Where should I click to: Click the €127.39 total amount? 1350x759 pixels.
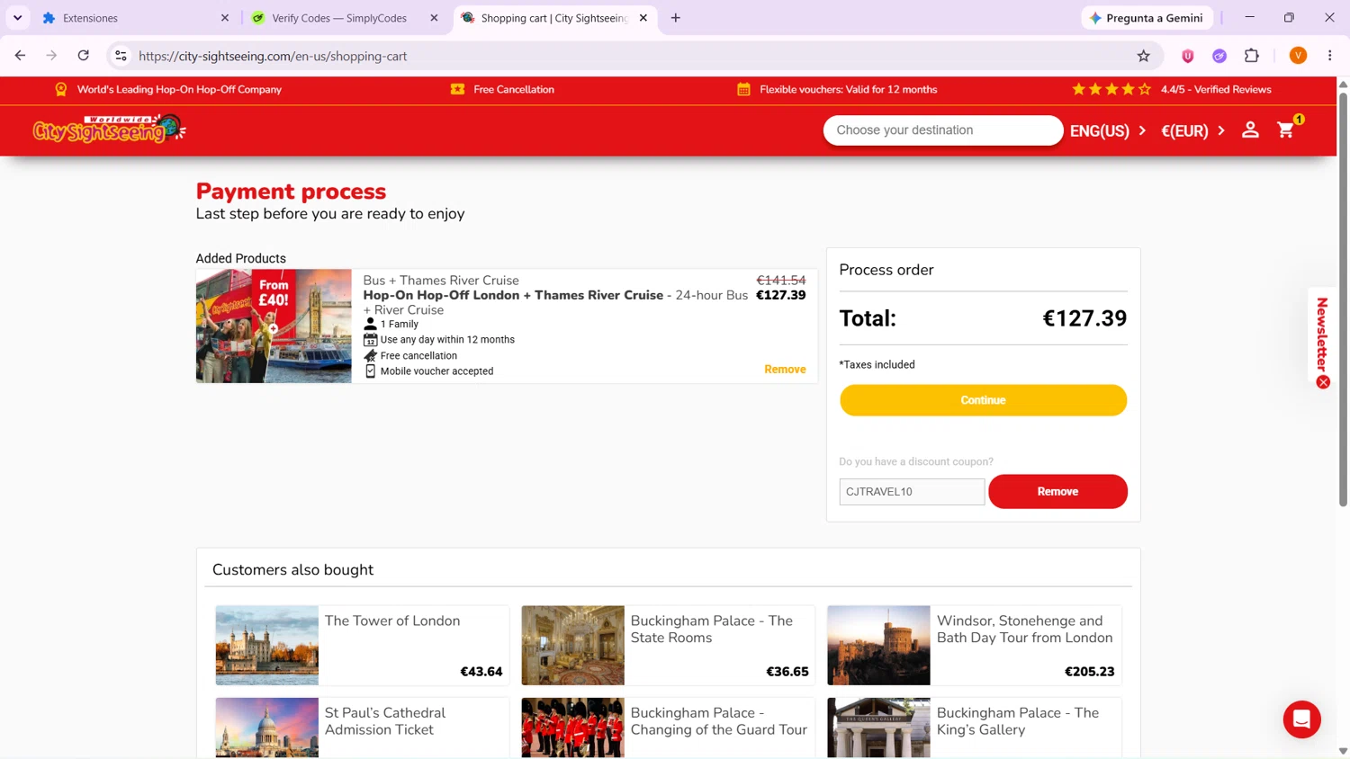tap(1084, 318)
